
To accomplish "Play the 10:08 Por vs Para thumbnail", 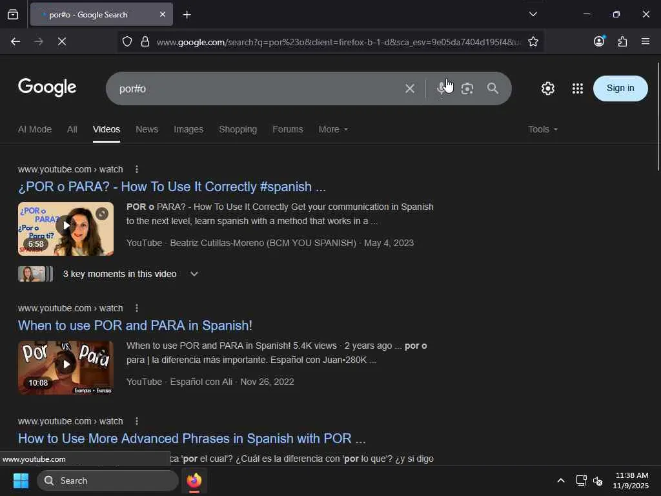I will pyautogui.click(x=66, y=367).
